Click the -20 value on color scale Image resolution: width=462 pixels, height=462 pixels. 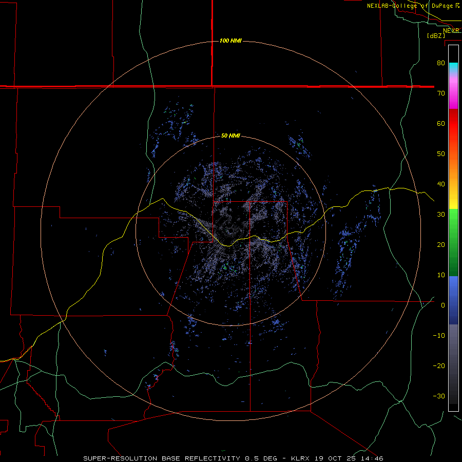(x=439, y=366)
